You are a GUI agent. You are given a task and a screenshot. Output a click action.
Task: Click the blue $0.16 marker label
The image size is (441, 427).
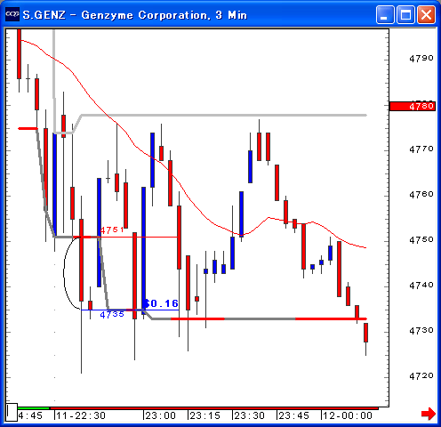(x=162, y=303)
